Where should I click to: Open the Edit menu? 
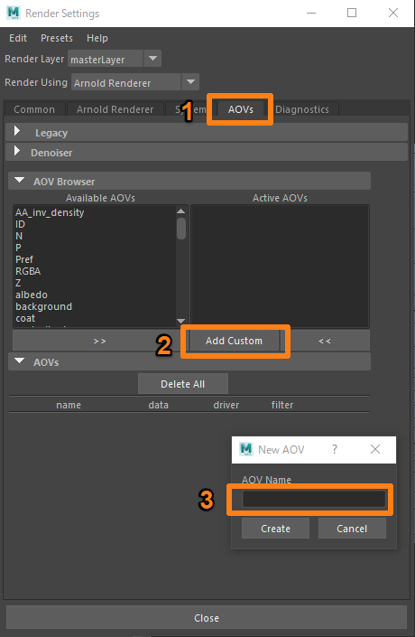coord(18,38)
